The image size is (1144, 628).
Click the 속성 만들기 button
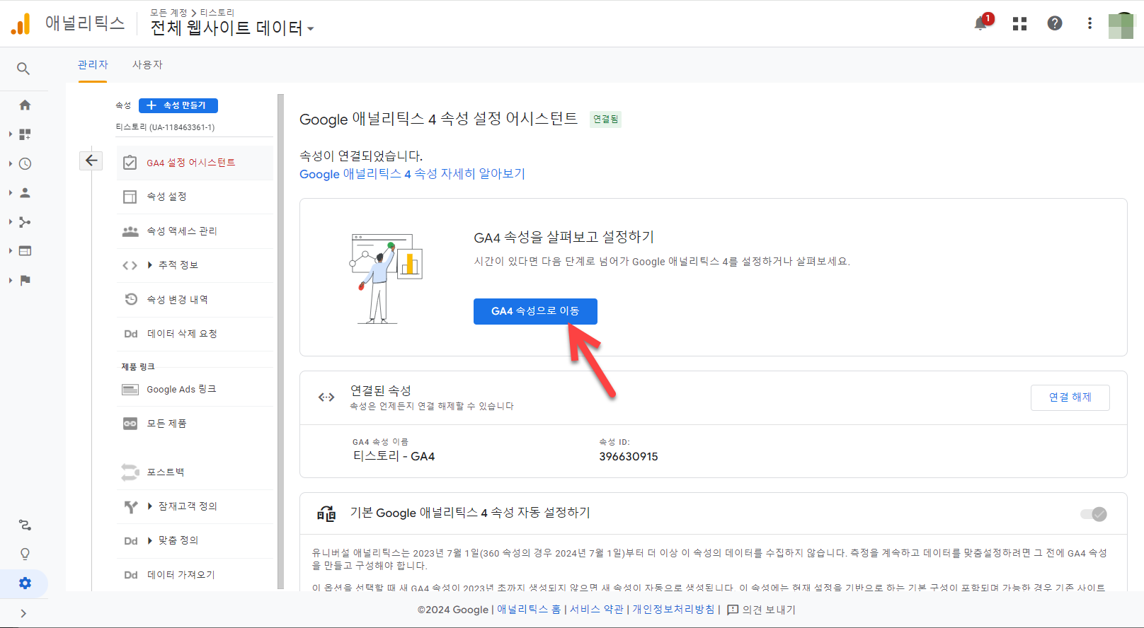point(178,105)
